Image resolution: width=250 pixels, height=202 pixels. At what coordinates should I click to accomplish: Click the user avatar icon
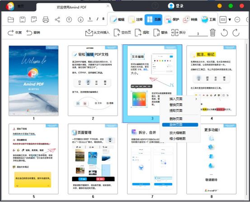(x=171, y=6)
